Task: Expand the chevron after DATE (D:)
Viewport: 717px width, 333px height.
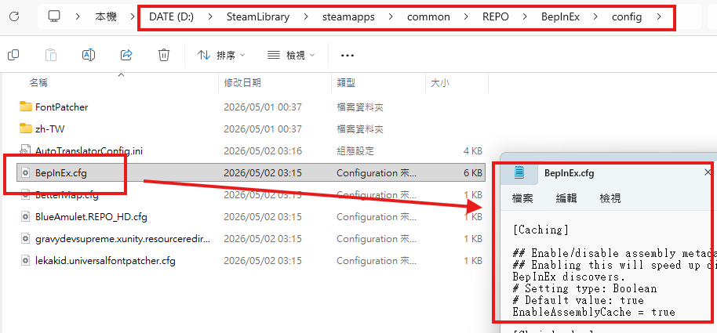Action: click(210, 17)
